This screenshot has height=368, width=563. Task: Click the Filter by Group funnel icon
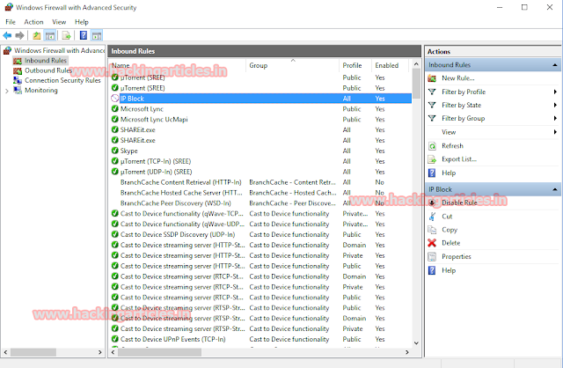[432, 118]
